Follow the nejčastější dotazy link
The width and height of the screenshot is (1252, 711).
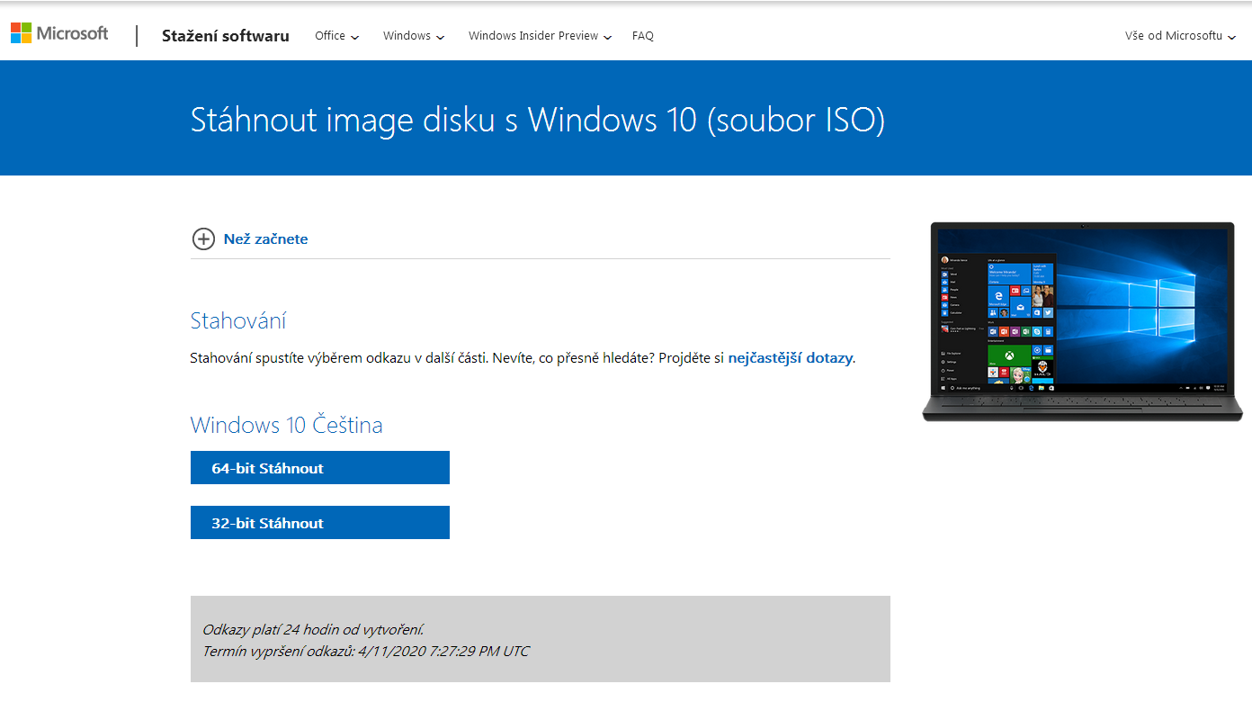point(790,358)
